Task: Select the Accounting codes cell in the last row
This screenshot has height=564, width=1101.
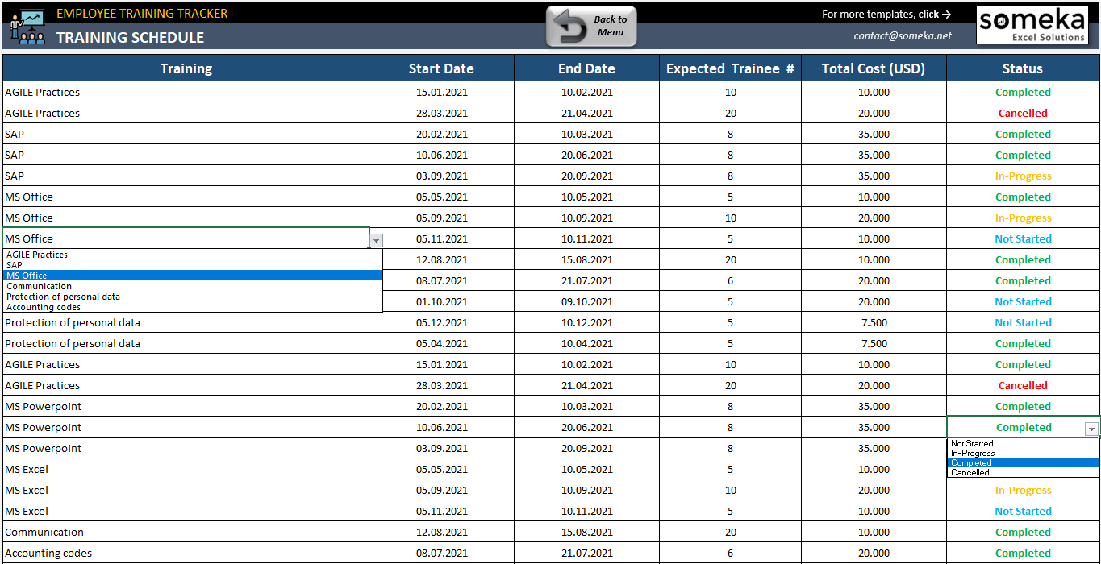Action: coord(186,553)
